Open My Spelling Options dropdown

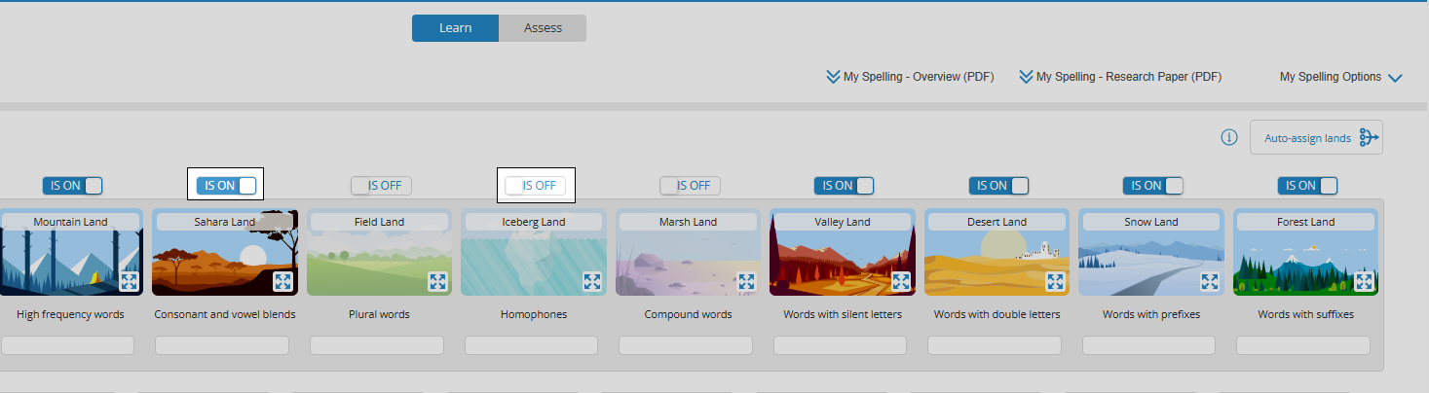(x=1340, y=77)
